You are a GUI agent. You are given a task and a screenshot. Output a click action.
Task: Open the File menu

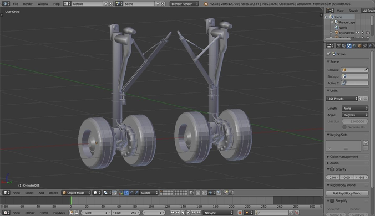coord(16,4)
